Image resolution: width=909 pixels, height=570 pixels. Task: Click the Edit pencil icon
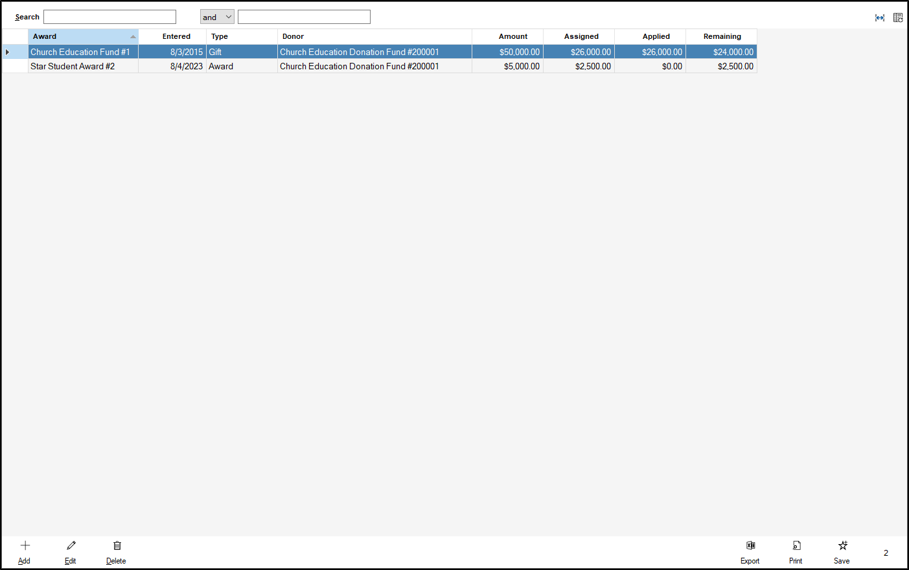pos(71,546)
